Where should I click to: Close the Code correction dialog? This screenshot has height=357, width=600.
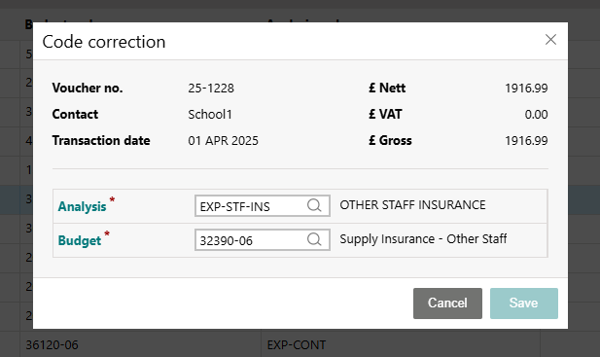click(550, 40)
